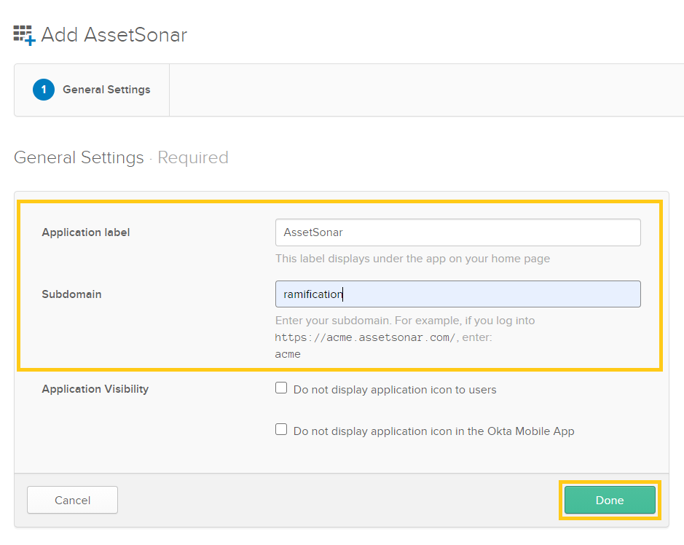This screenshot has width=684, height=545.
Task: Click the Cancel button
Action: coord(72,500)
